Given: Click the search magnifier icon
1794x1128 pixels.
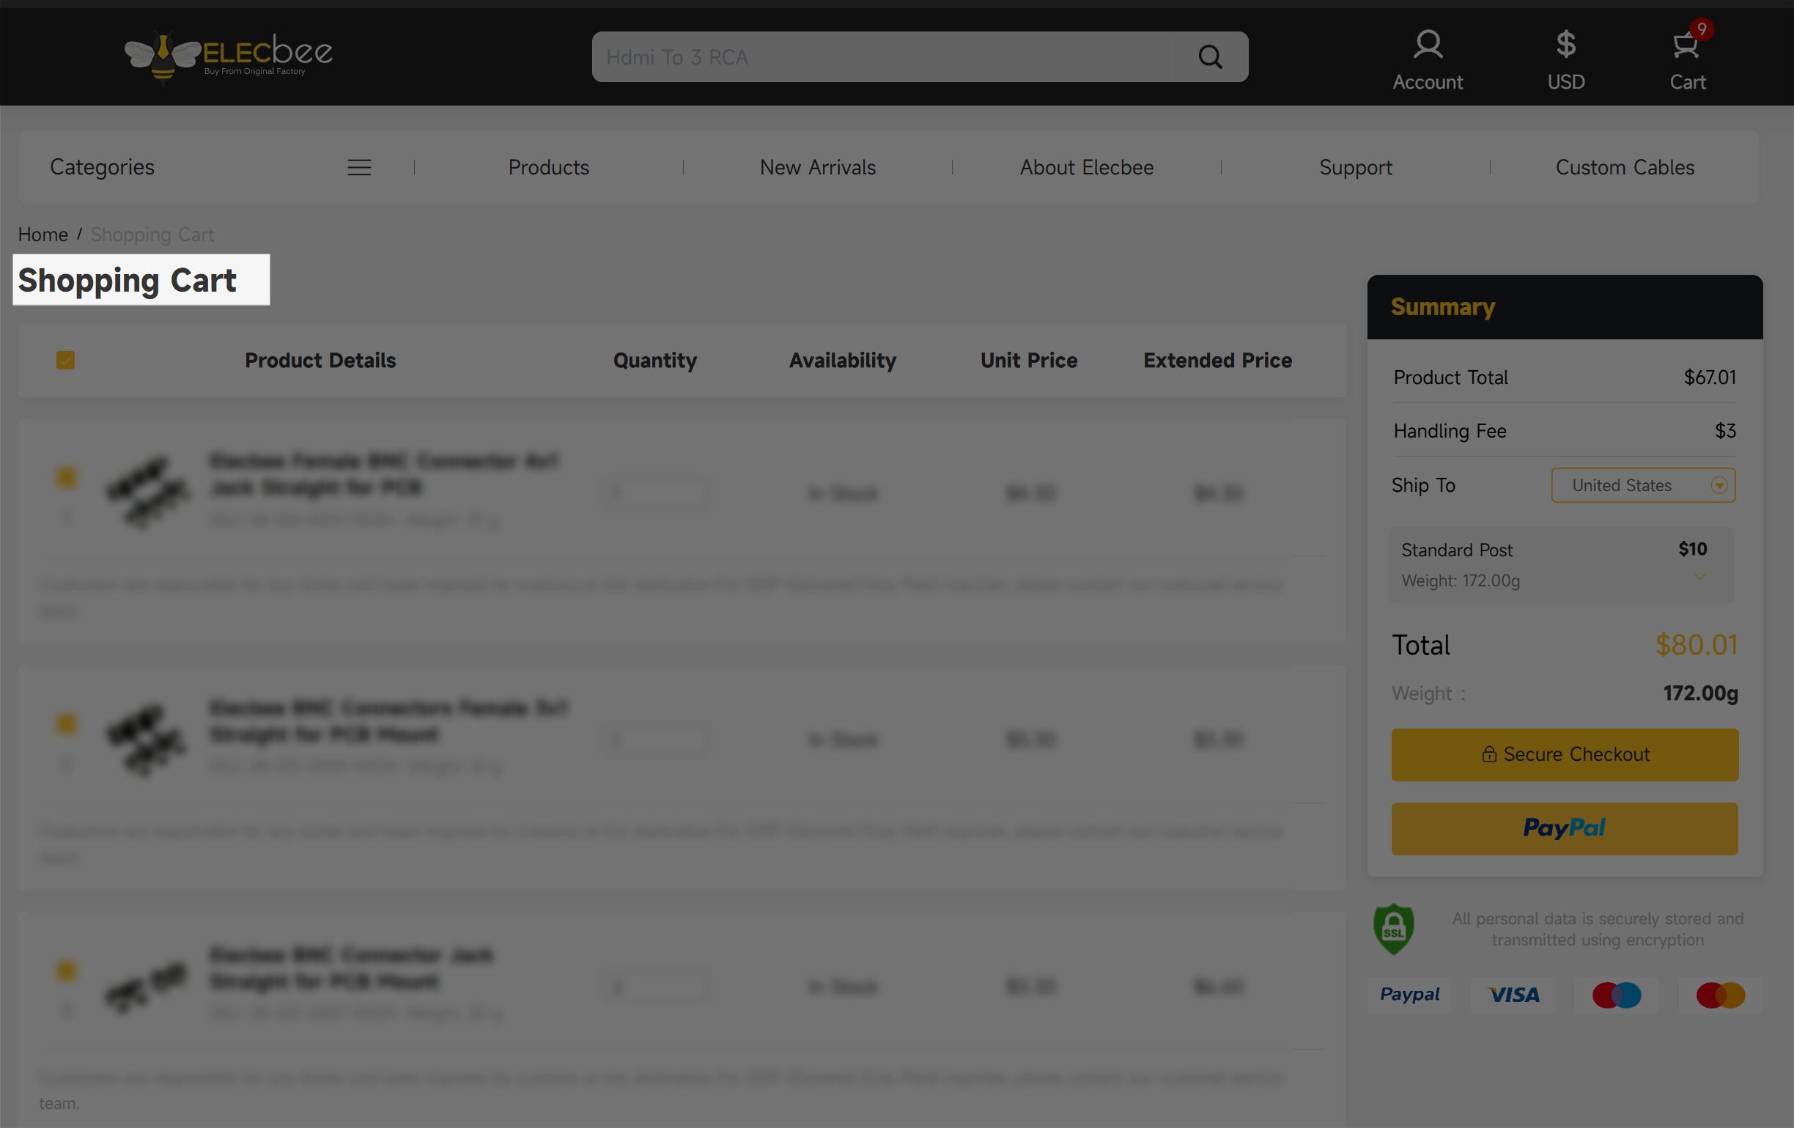Looking at the screenshot, I should coord(1210,56).
